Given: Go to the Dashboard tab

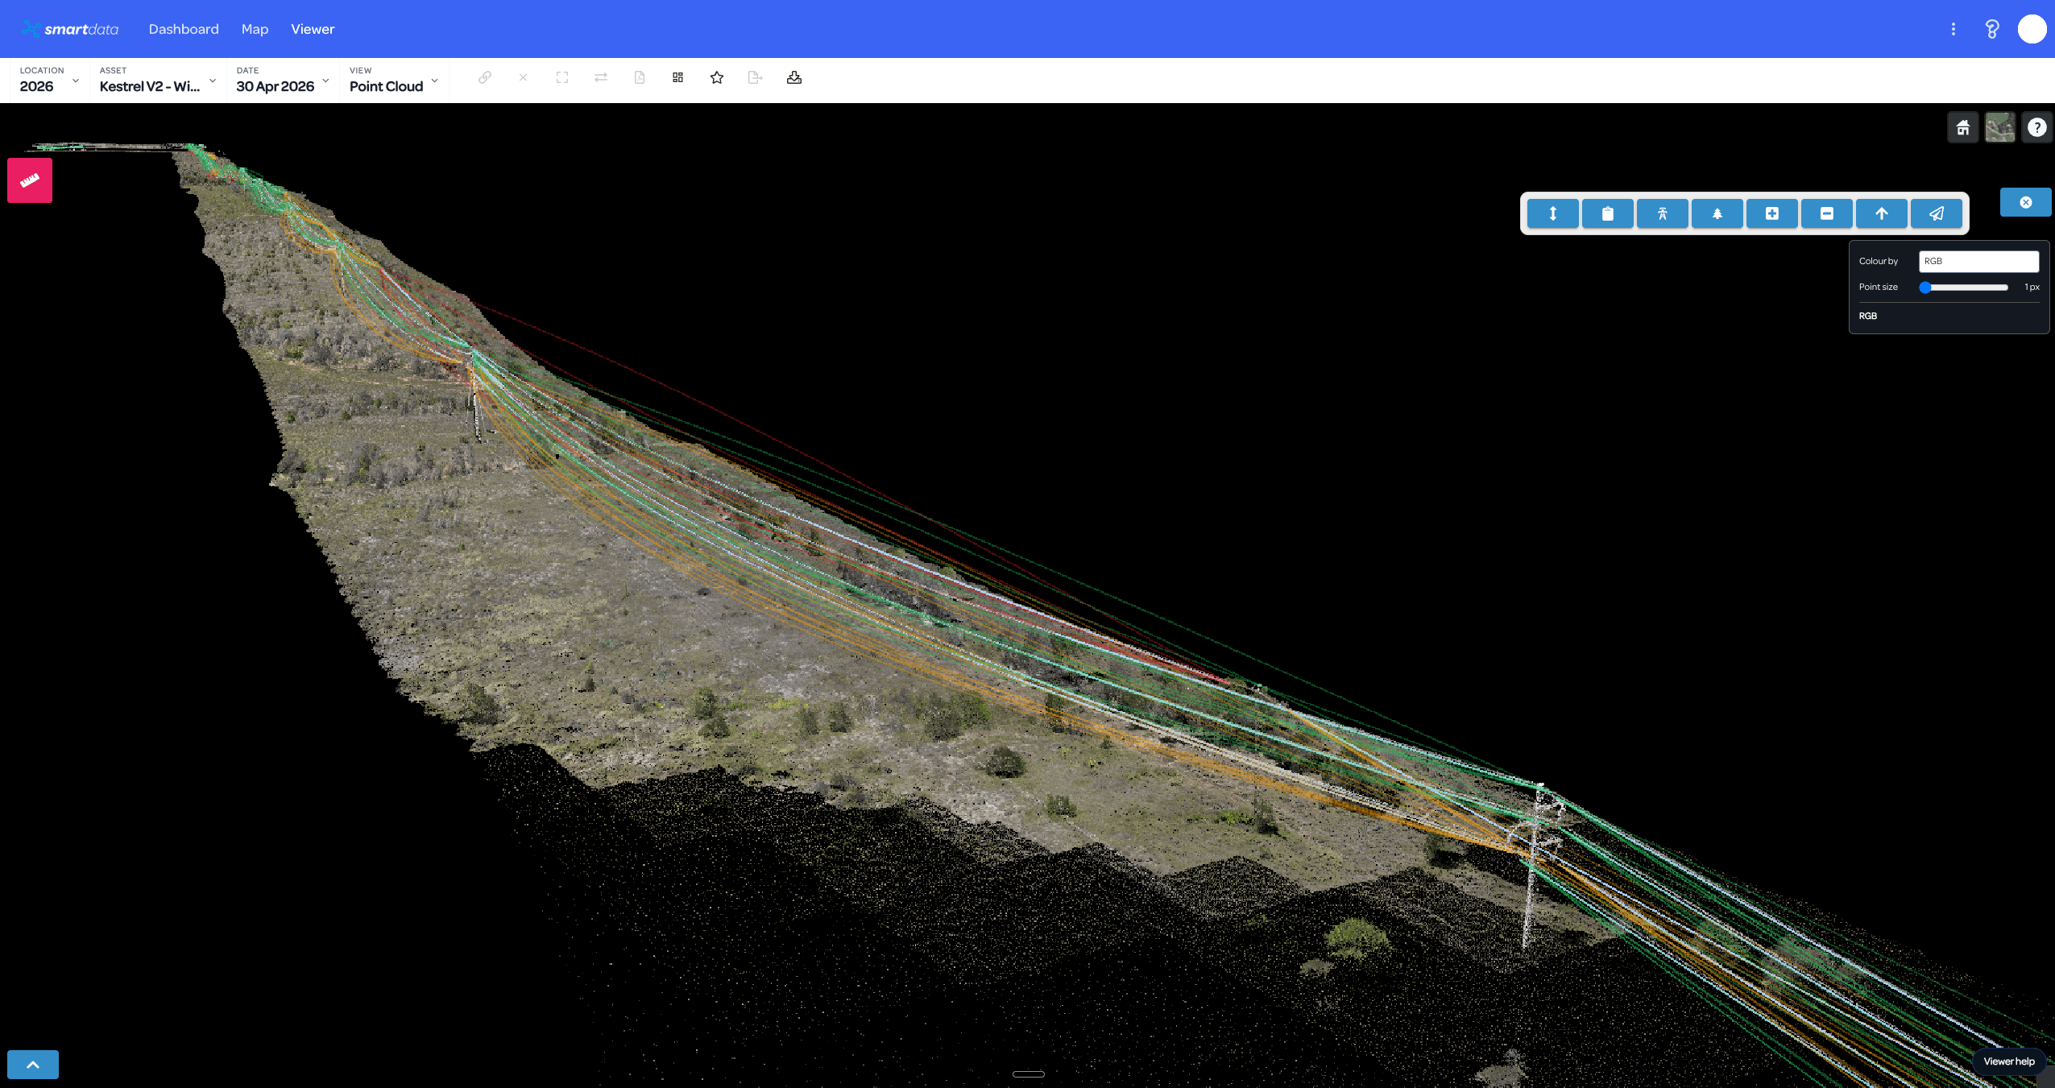Looking at the screenshot, I should pyautogui.click(x=184, y=29).
